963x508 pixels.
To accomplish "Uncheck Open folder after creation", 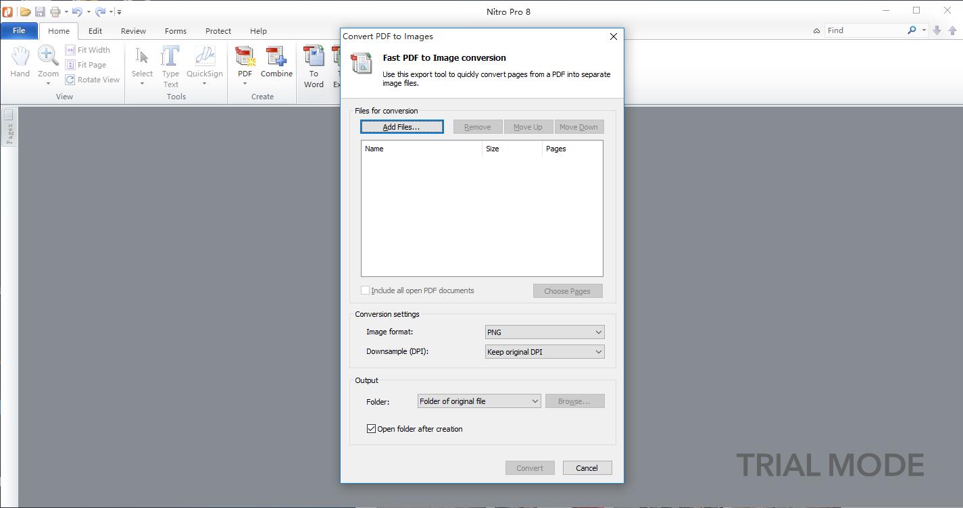I will click(x=371, y=429).
